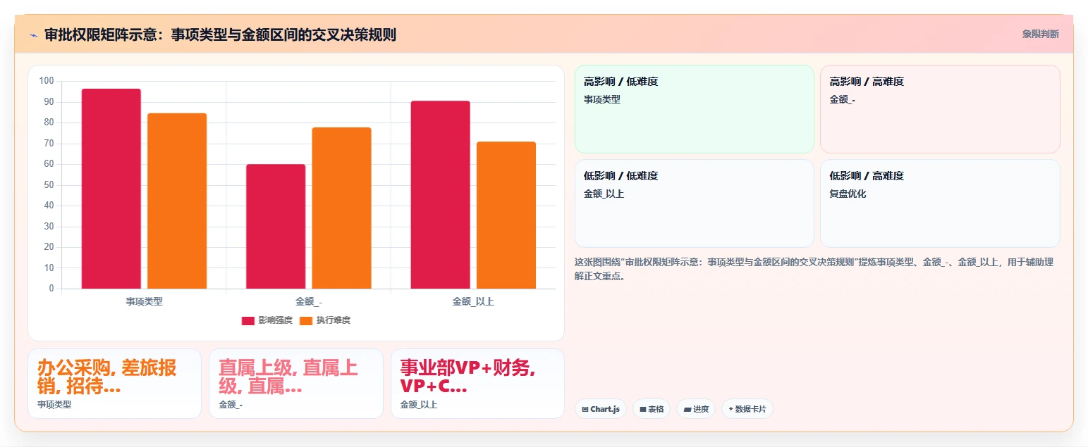Image resolution: width=1088 pixels, height=447 pixels.
Task: Click the 100 y-axis value
Action: [x=47, y=81]
